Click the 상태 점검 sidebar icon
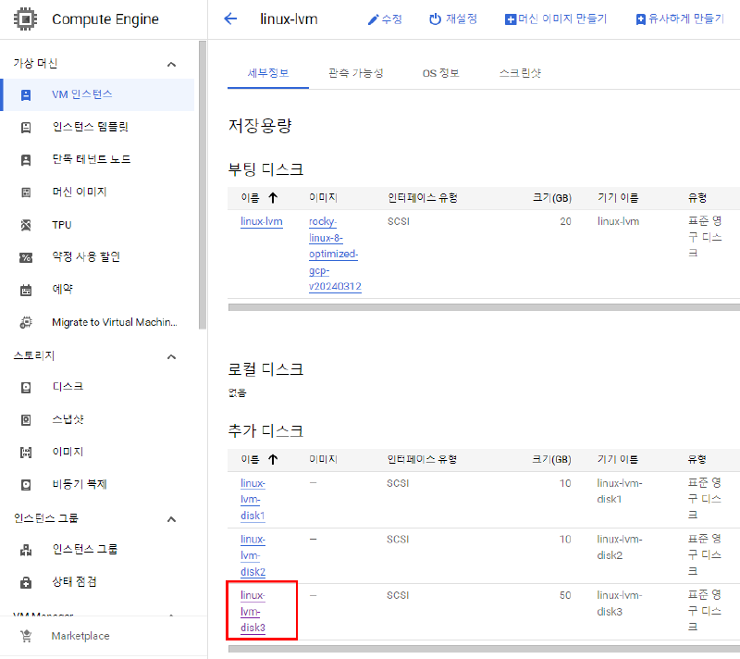 pos(26,582)
